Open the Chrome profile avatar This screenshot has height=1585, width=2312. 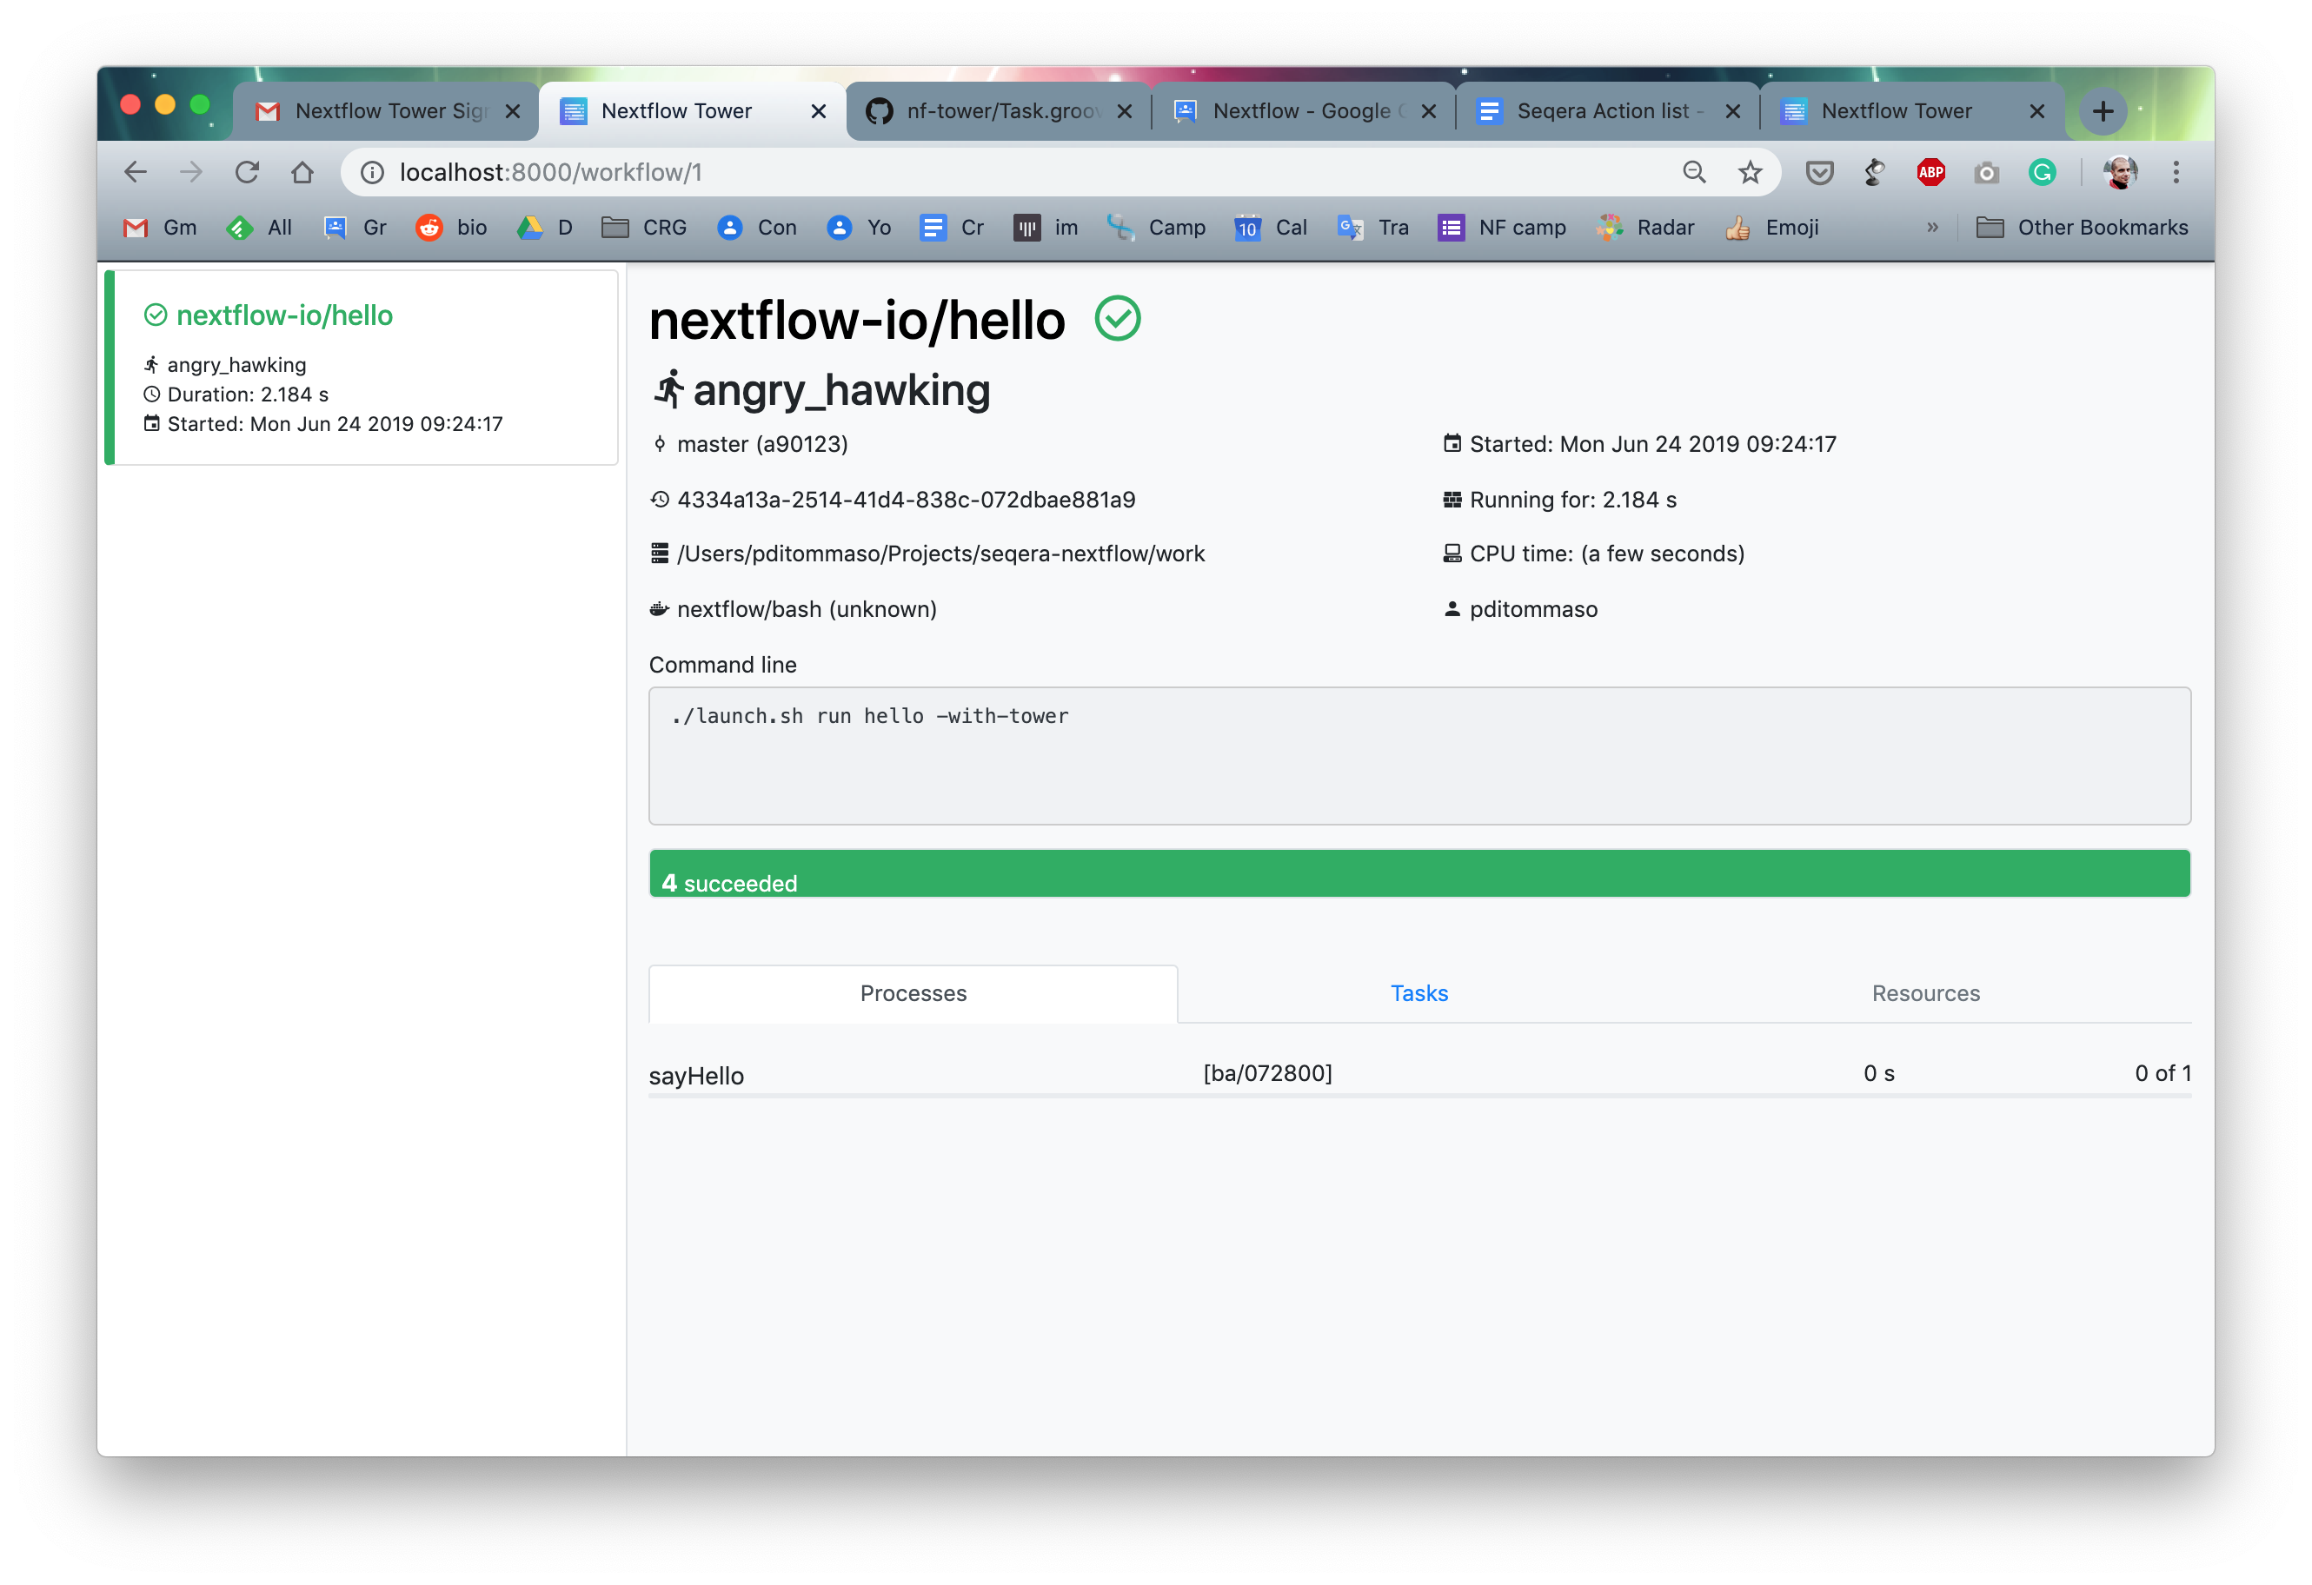click(2120, 172)
